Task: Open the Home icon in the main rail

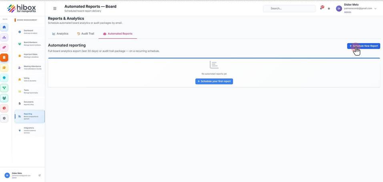Action: 4,27
